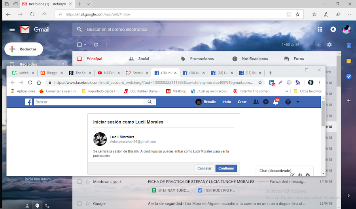Click Edge add notes pen icon

click(x=326, y=14)
